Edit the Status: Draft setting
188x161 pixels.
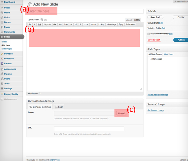pos(161,23)
